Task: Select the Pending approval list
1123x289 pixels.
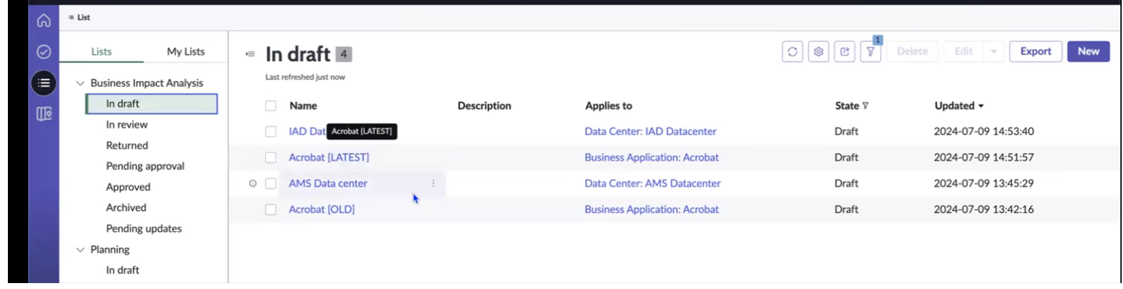Action: click(145, 166)
